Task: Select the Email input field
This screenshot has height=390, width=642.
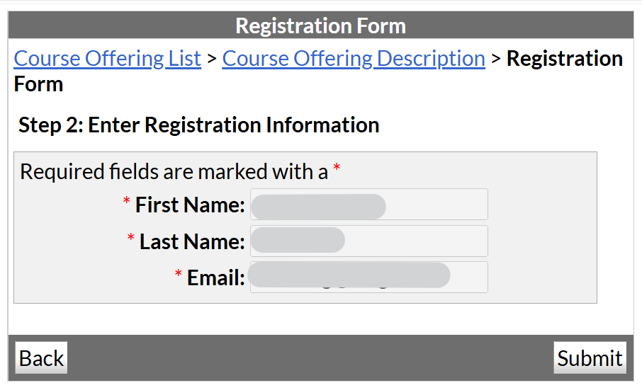Action: [x=368, y=277]
